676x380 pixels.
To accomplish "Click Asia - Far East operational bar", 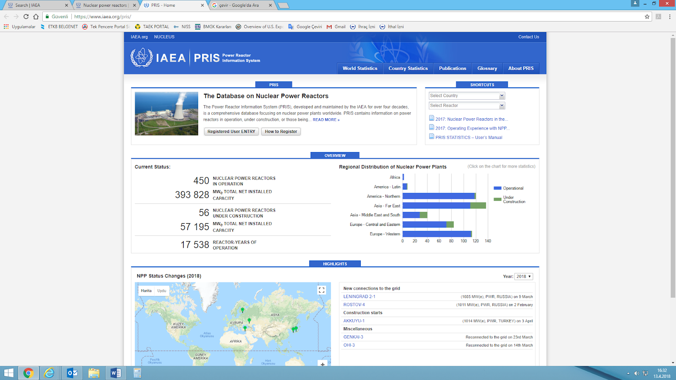I will 436,206.
